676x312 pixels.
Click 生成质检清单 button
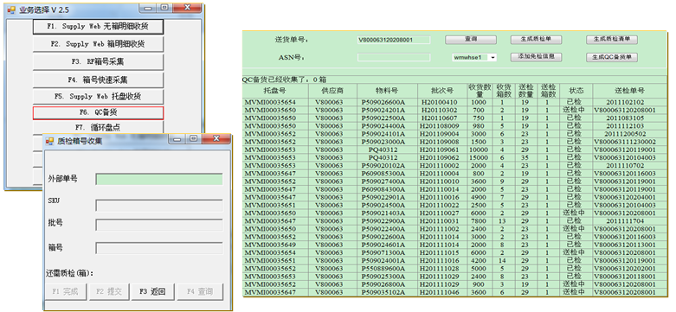coord(612,40)
